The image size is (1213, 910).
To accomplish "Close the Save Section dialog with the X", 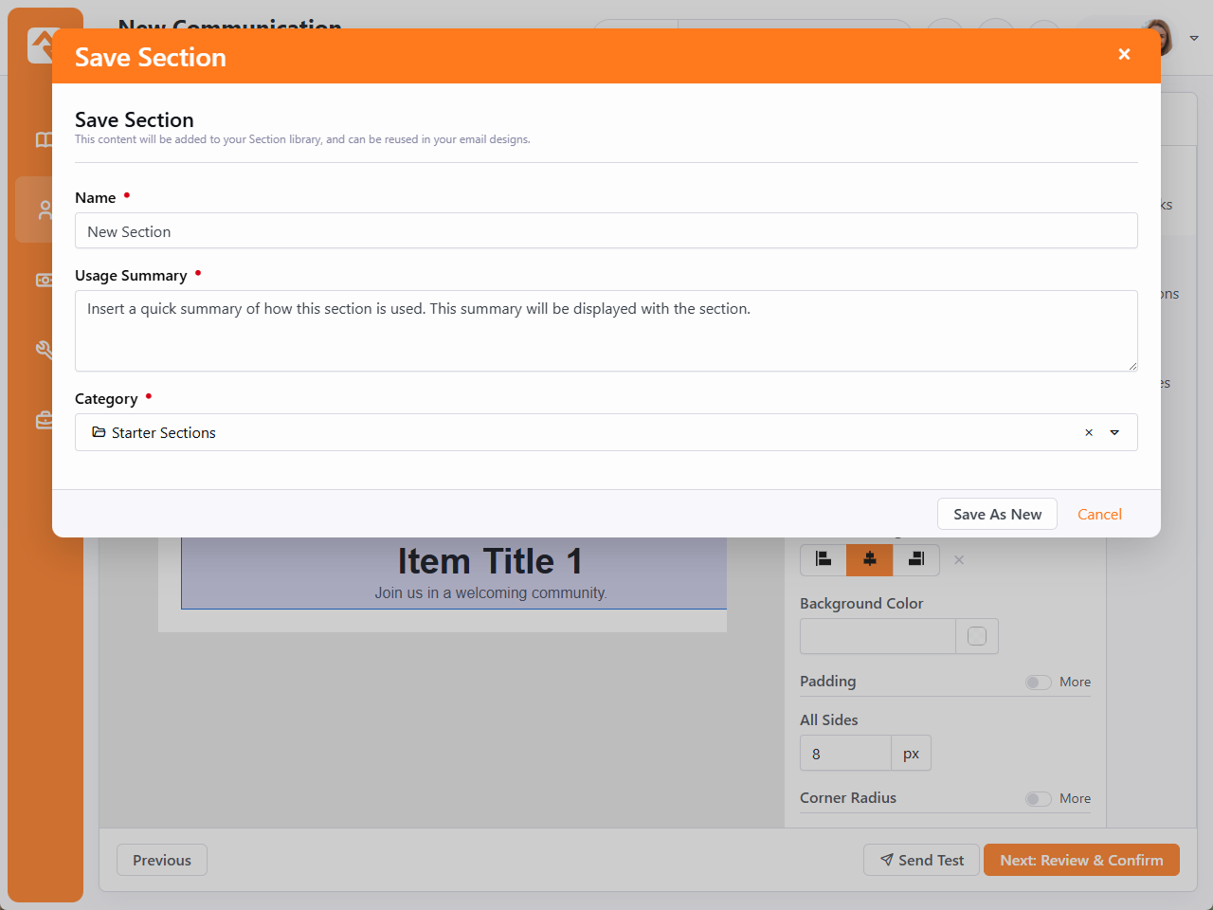I will (x=1124, y=54).
